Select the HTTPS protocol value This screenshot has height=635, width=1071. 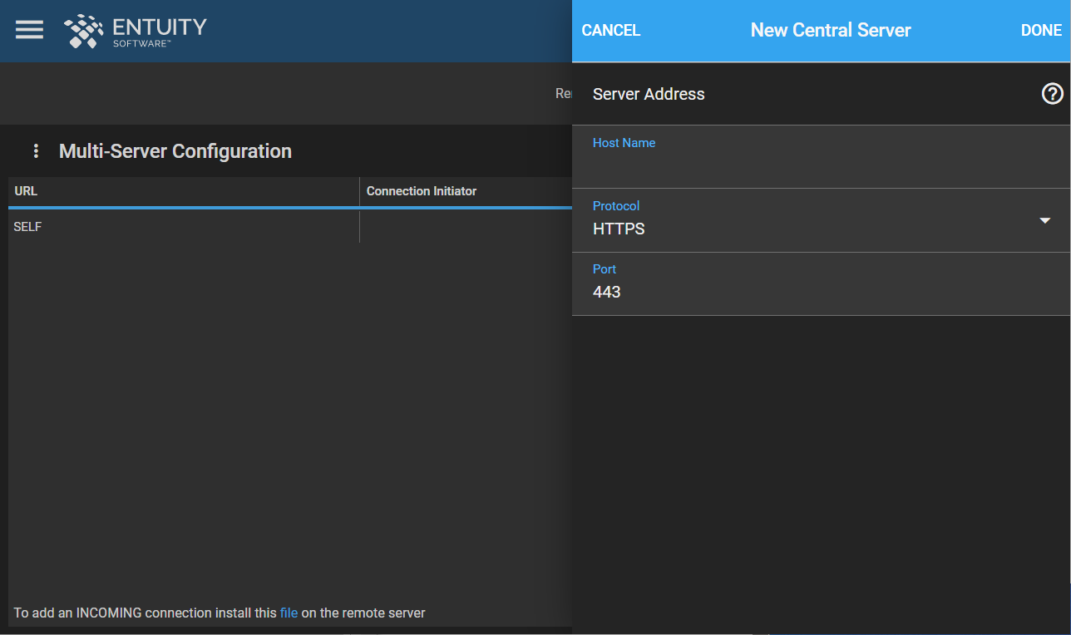click(619, 229)
